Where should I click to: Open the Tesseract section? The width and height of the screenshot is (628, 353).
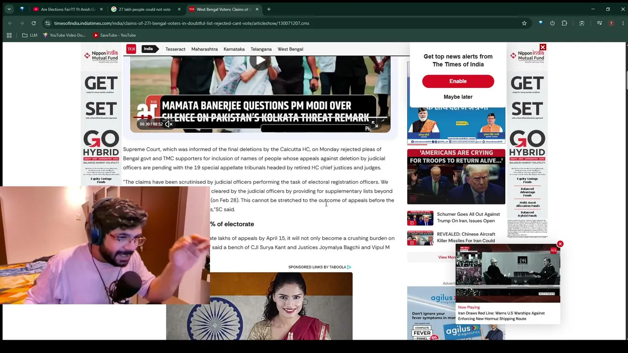point(175,49)
